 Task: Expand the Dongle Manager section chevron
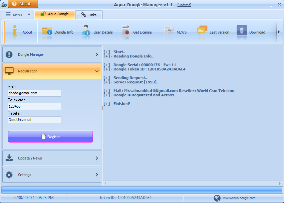pyautogui.click(x=97, y=54)
